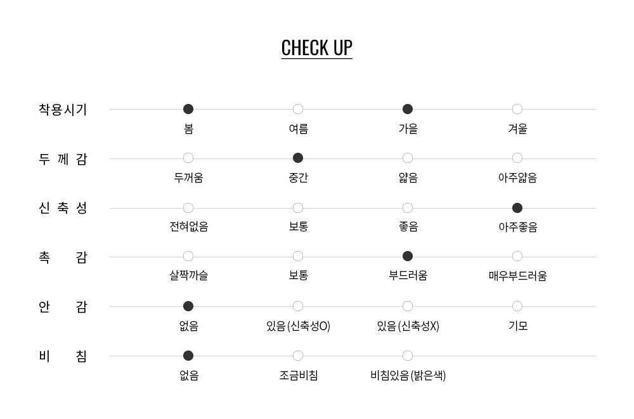The image size is (634, 419).
Task: Choose the 얇음 thickness option dot
Action: (x=408, y=158)
